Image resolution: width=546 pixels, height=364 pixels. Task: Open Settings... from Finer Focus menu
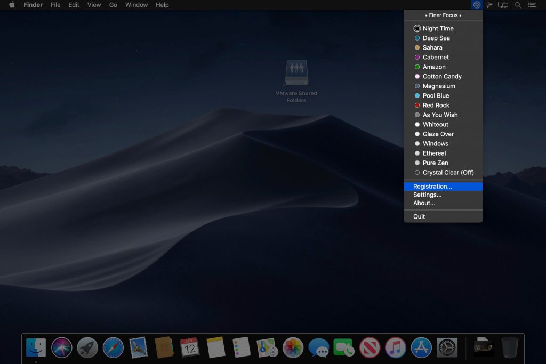click(427, 195)
